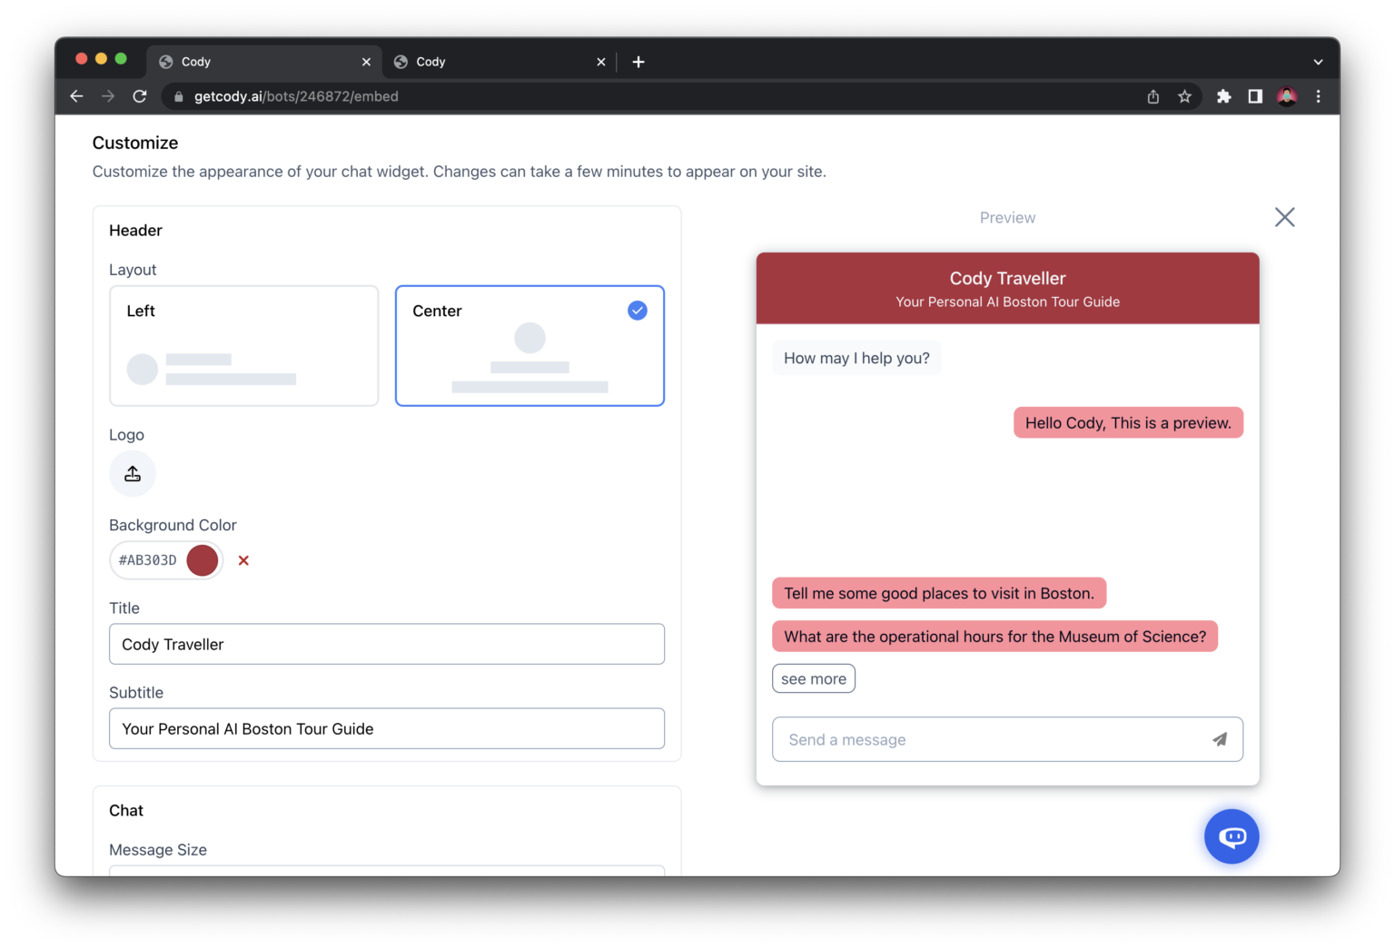Click the upload logo icon

(133, 473)
